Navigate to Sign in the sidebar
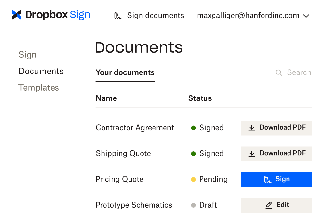Image resolution: width=331 pixels, height=221 pixels. point(27,55)
